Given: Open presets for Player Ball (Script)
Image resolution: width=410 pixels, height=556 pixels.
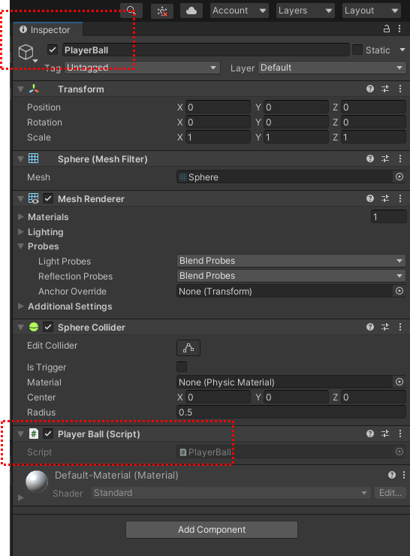Looking at the screenshot, I should 385,434.
